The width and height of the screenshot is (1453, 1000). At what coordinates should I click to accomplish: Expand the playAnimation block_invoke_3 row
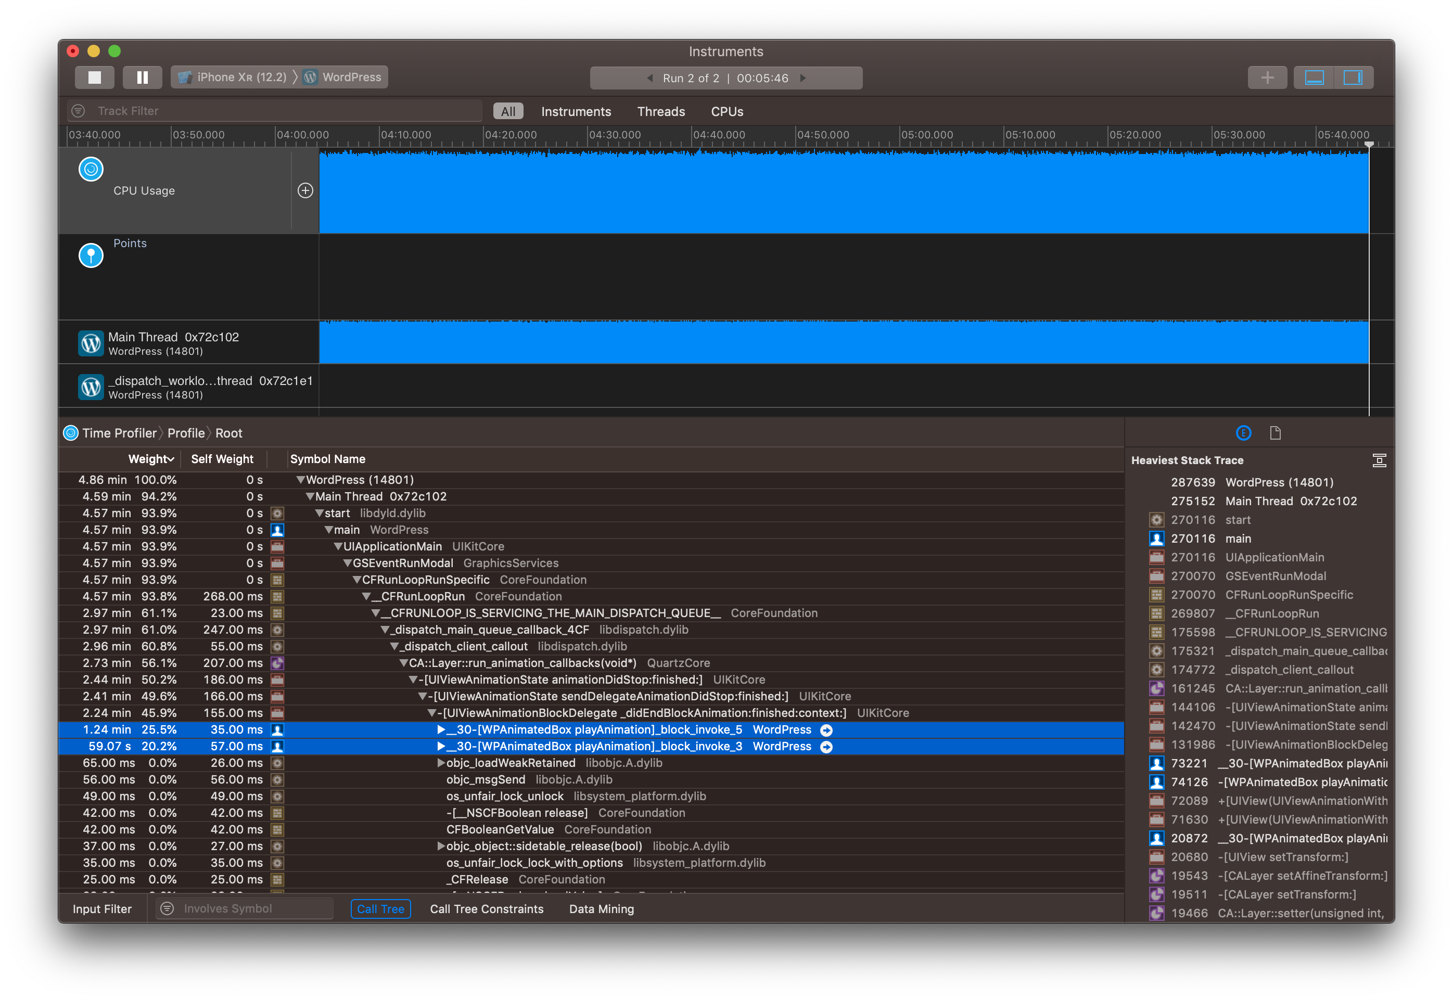(441, 746)
